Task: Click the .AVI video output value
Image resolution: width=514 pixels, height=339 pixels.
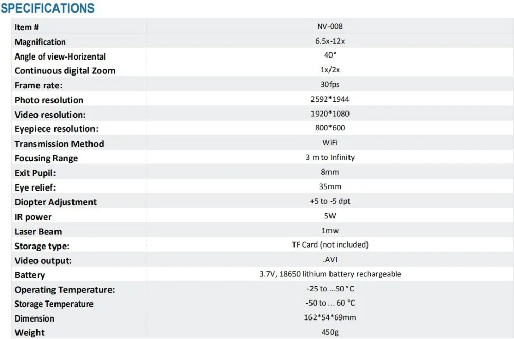Action: (330, 260)
